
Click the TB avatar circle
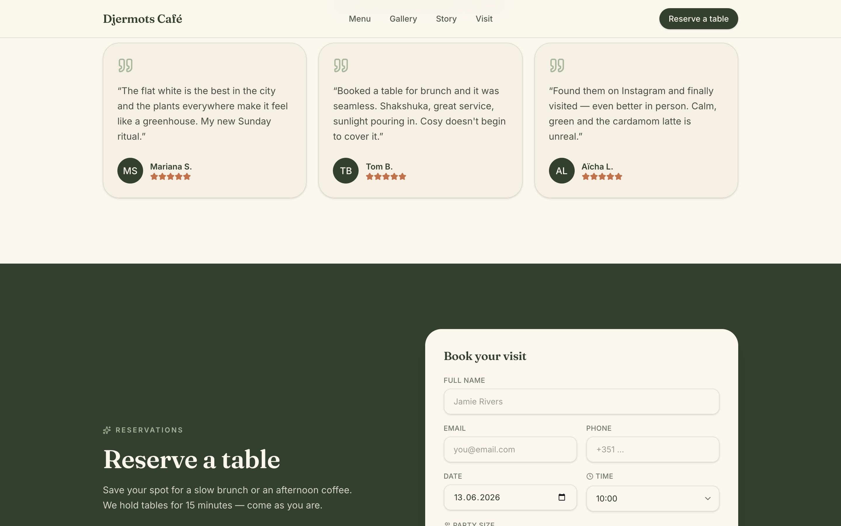[346, 171]
